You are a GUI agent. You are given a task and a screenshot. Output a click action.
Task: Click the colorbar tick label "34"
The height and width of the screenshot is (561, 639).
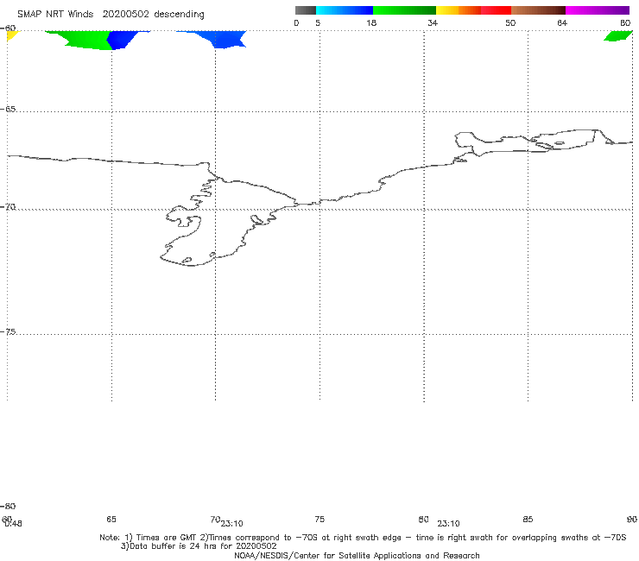(x=433, y=22)
